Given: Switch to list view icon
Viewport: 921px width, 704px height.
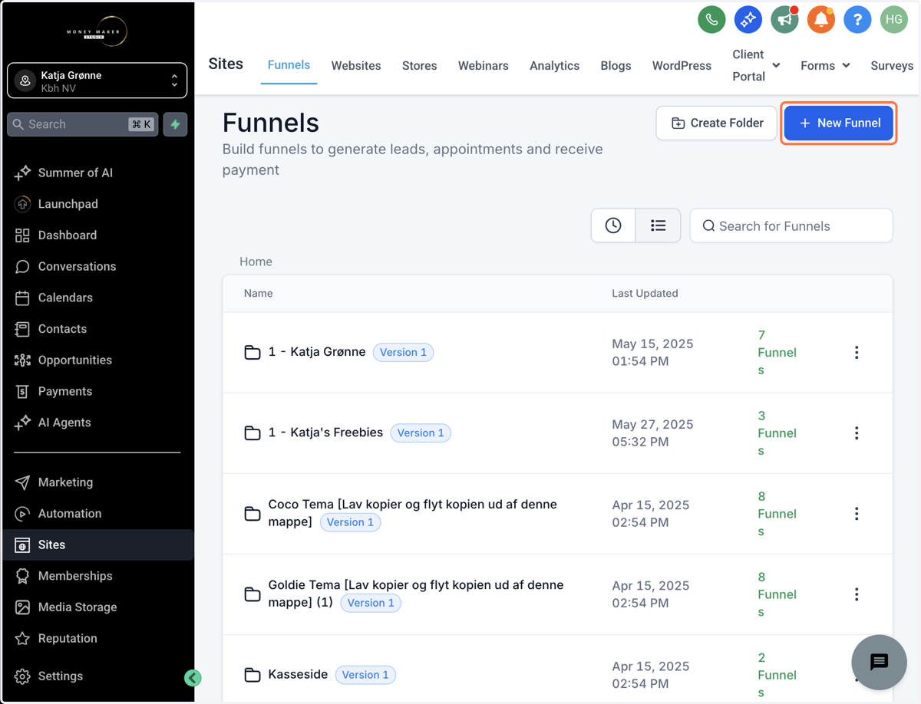Looking at the screenshot, I should (658, 225).
